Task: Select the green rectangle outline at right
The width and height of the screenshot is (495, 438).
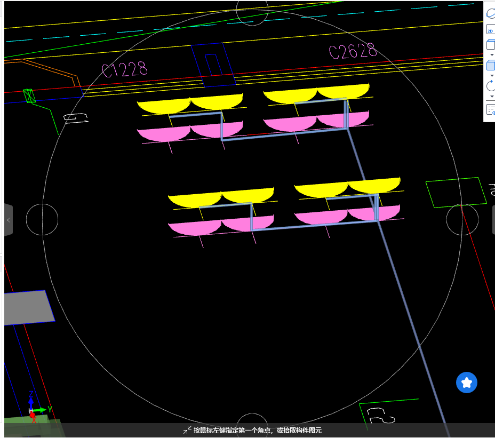Action: [456, 193]
